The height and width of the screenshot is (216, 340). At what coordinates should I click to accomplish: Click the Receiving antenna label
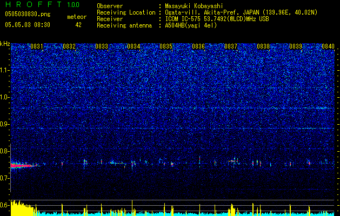124,25
